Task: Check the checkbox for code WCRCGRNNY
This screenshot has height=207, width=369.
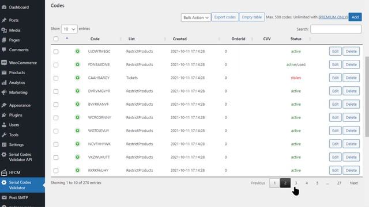Action: [x=56, y=118]
